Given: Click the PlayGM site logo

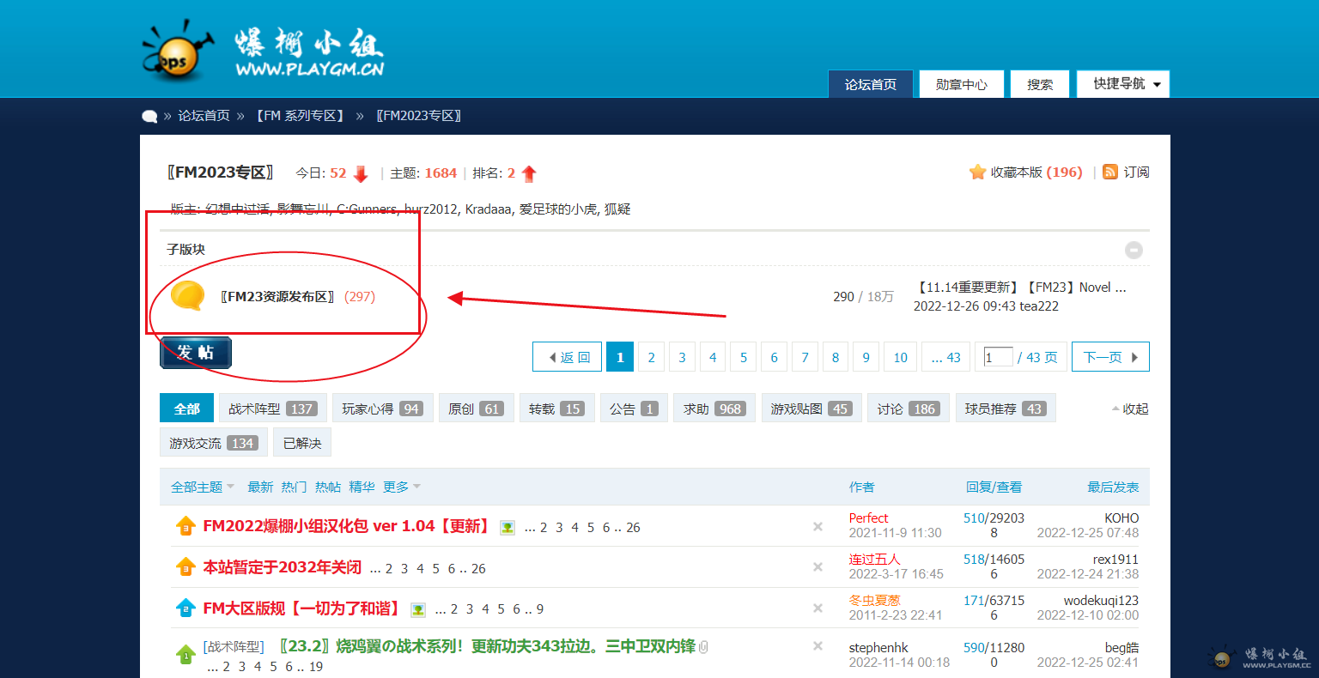Looking at the screenshot, I should coord(263,51).
